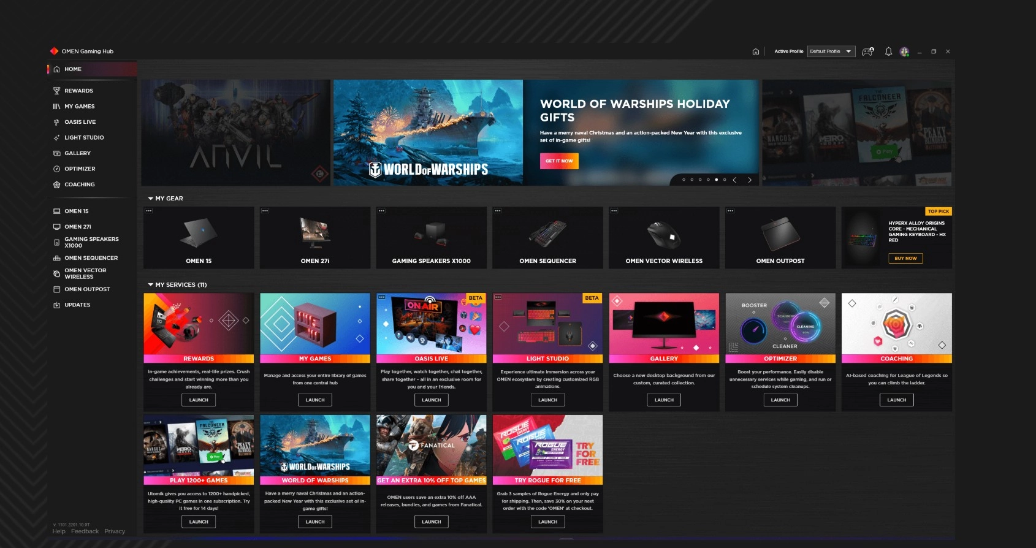Click Buy Now for HyperX Alloy keyboard
This screenshot has height=548, width=1036.
click(x=905, y=258)
